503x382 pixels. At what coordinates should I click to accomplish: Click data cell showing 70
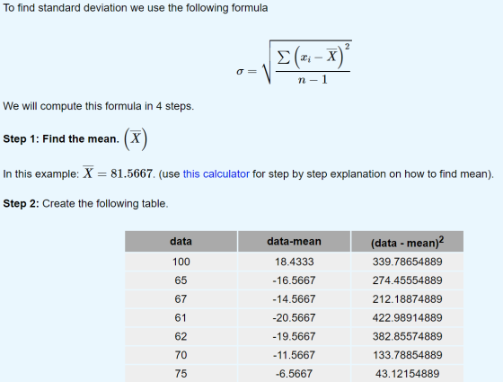(x=181, y=355)
